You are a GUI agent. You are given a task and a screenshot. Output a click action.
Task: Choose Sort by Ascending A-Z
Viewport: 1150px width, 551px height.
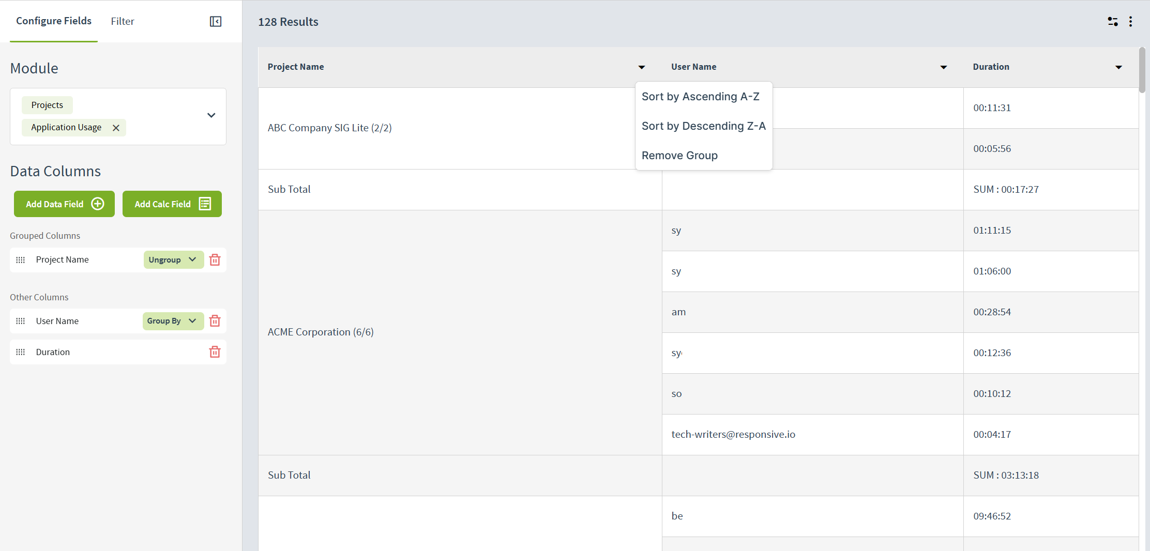tap(700, 97)
